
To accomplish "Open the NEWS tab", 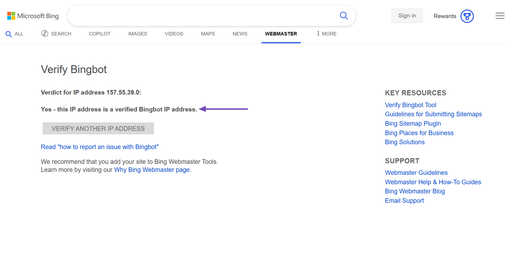I will [240, 34].
